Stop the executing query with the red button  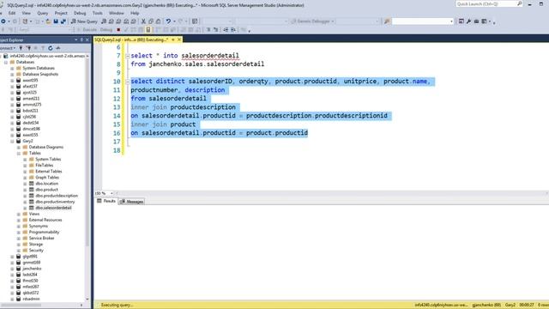(118, 30)
